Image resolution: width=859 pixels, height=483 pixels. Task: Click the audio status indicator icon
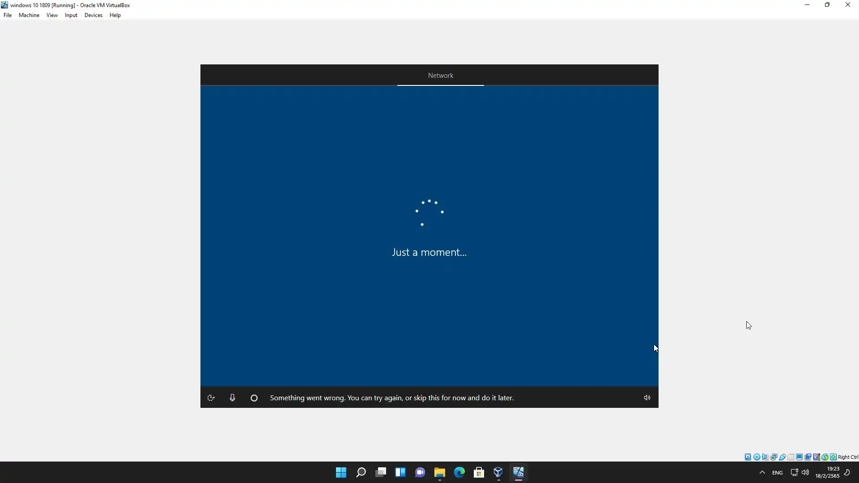click(765, 457)
